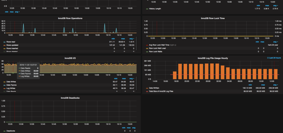Click the History Length legend color icon

[x=147, y=9]
